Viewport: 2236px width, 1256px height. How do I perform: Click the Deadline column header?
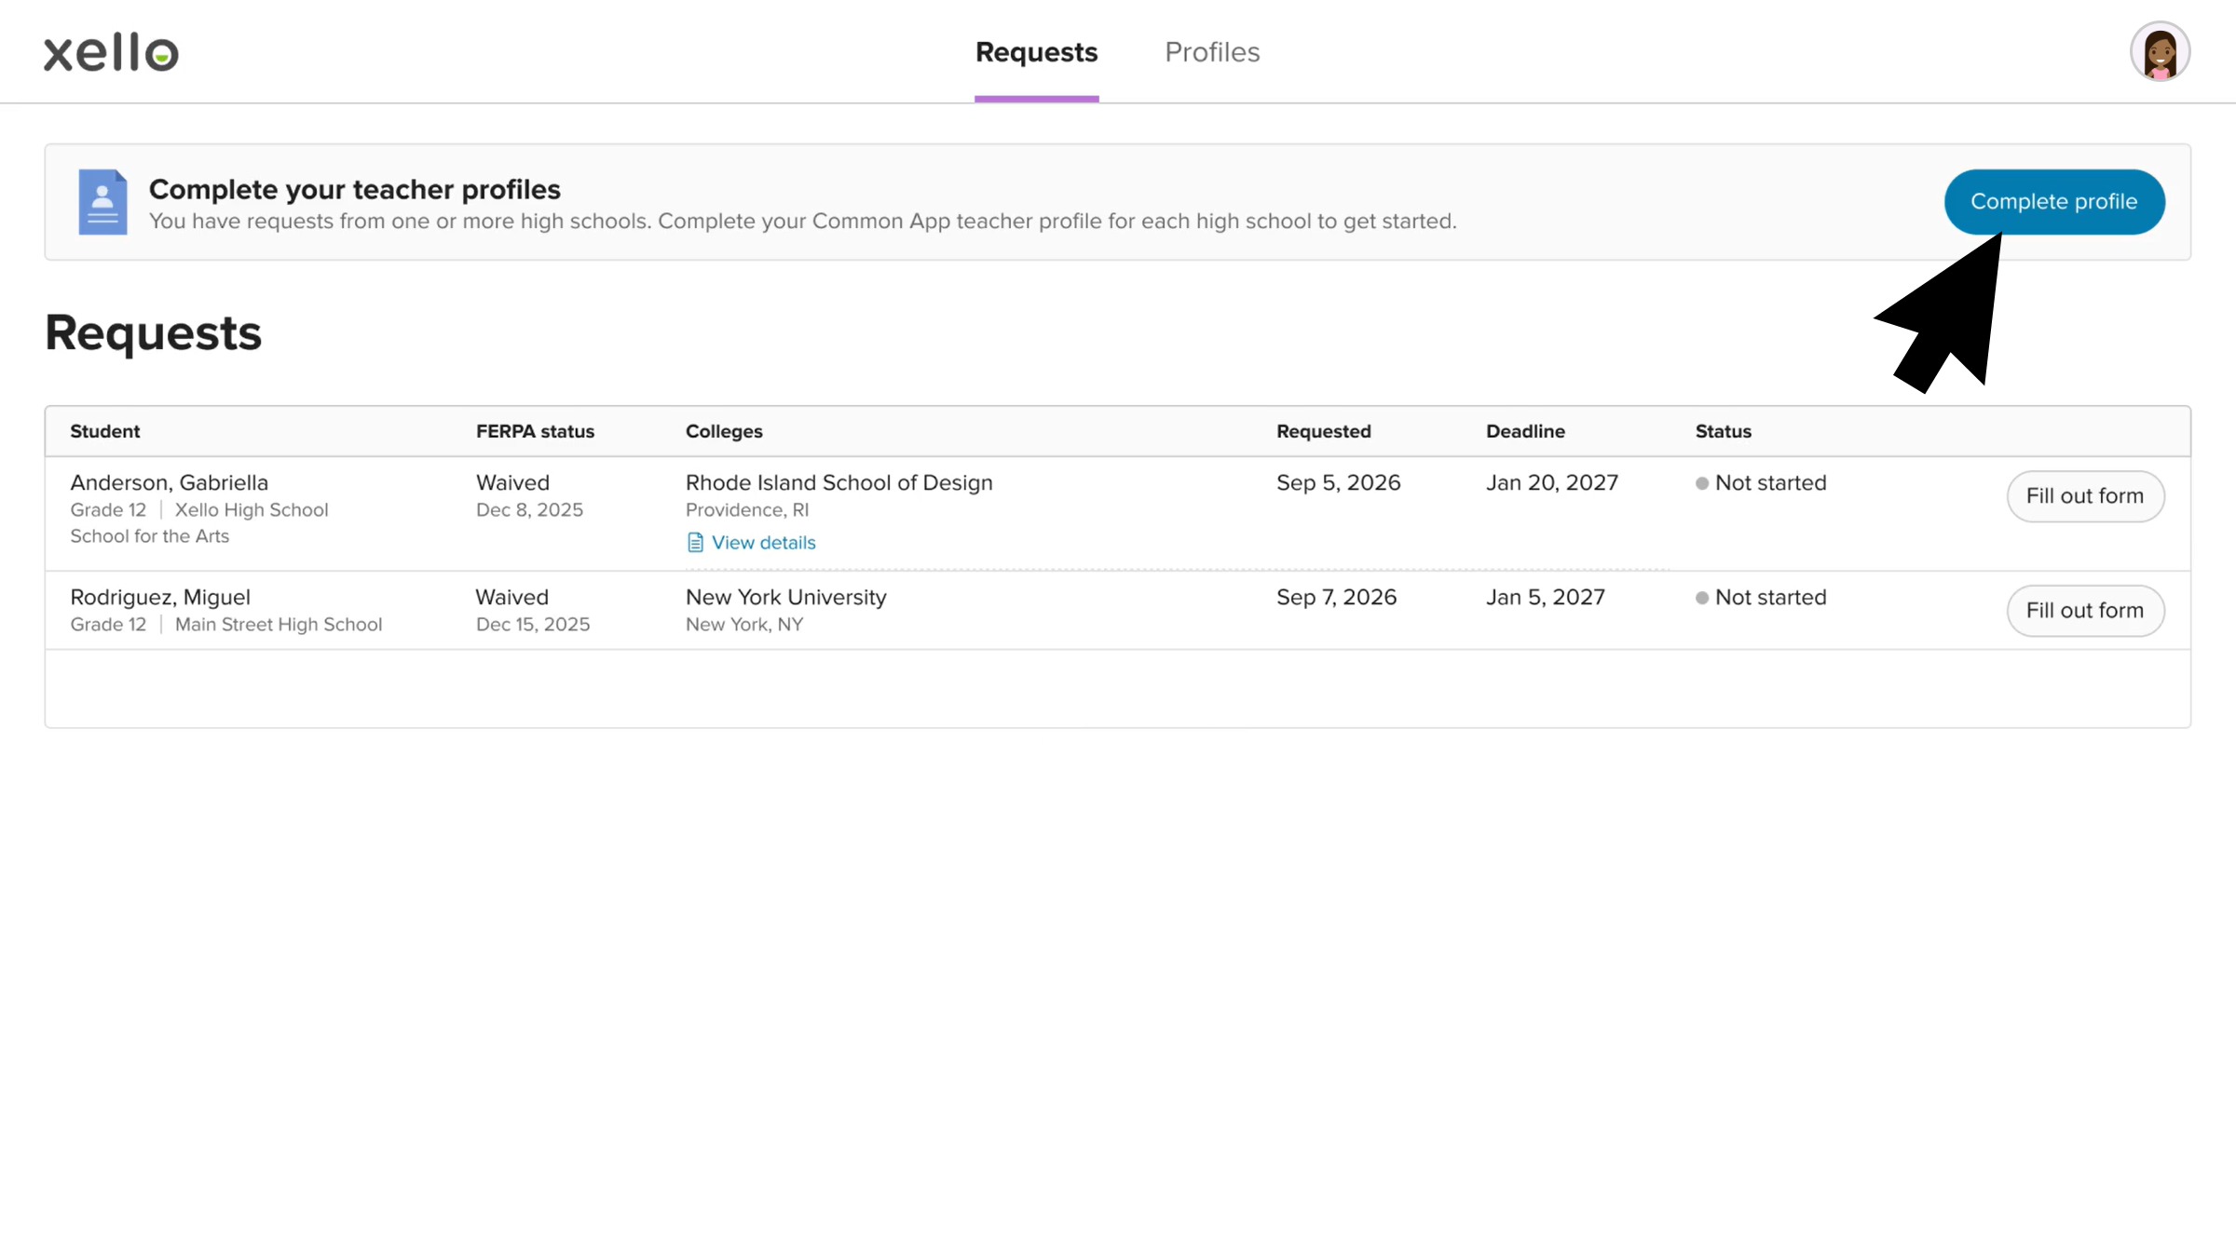click(x=1525, y=431)
